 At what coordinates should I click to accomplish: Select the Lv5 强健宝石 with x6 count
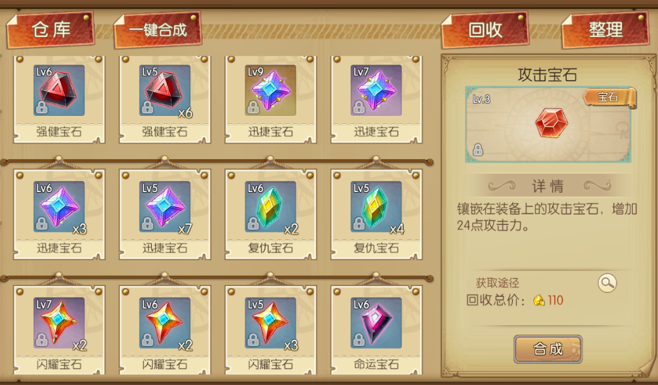[x=165, y=91]
